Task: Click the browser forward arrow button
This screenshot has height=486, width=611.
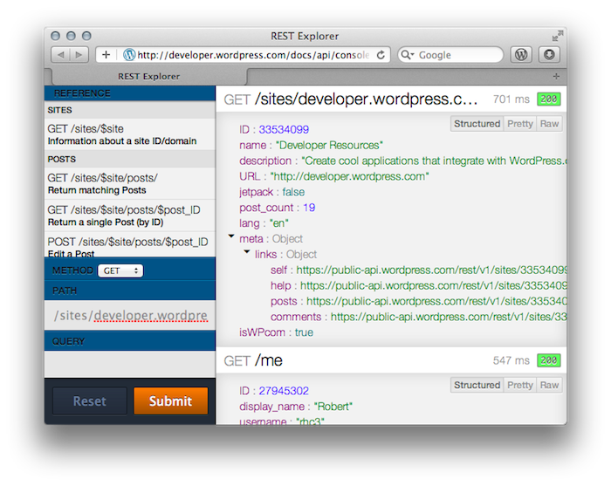Action: coord(79,55)
